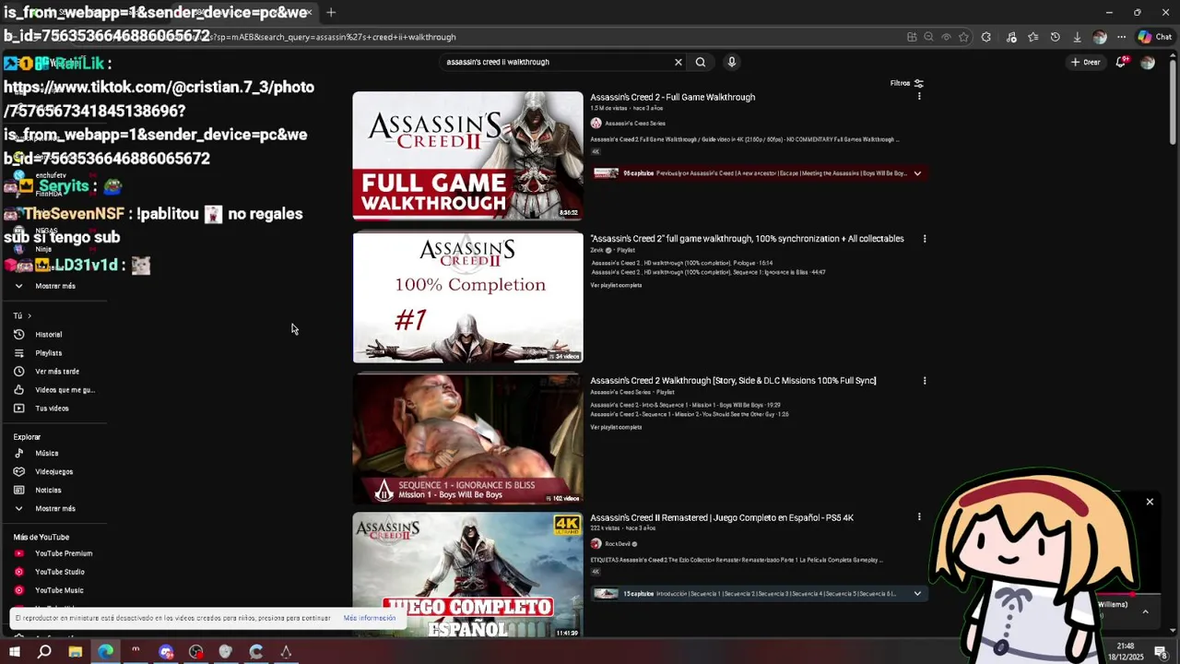1180x664 pixels.
Task: Open Windows Start menu
Action: tap(15, 652)
